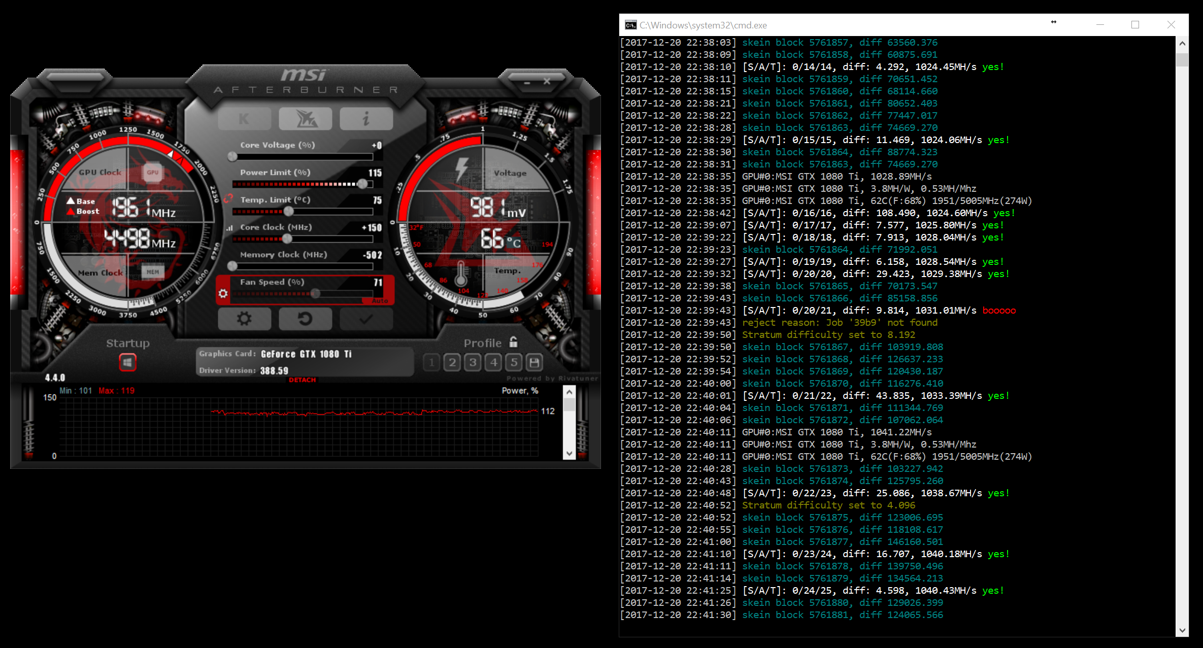The image size is (1203, 648).
Task: Apply settings with the checkmark button
Action: click(x=366, y=319)
